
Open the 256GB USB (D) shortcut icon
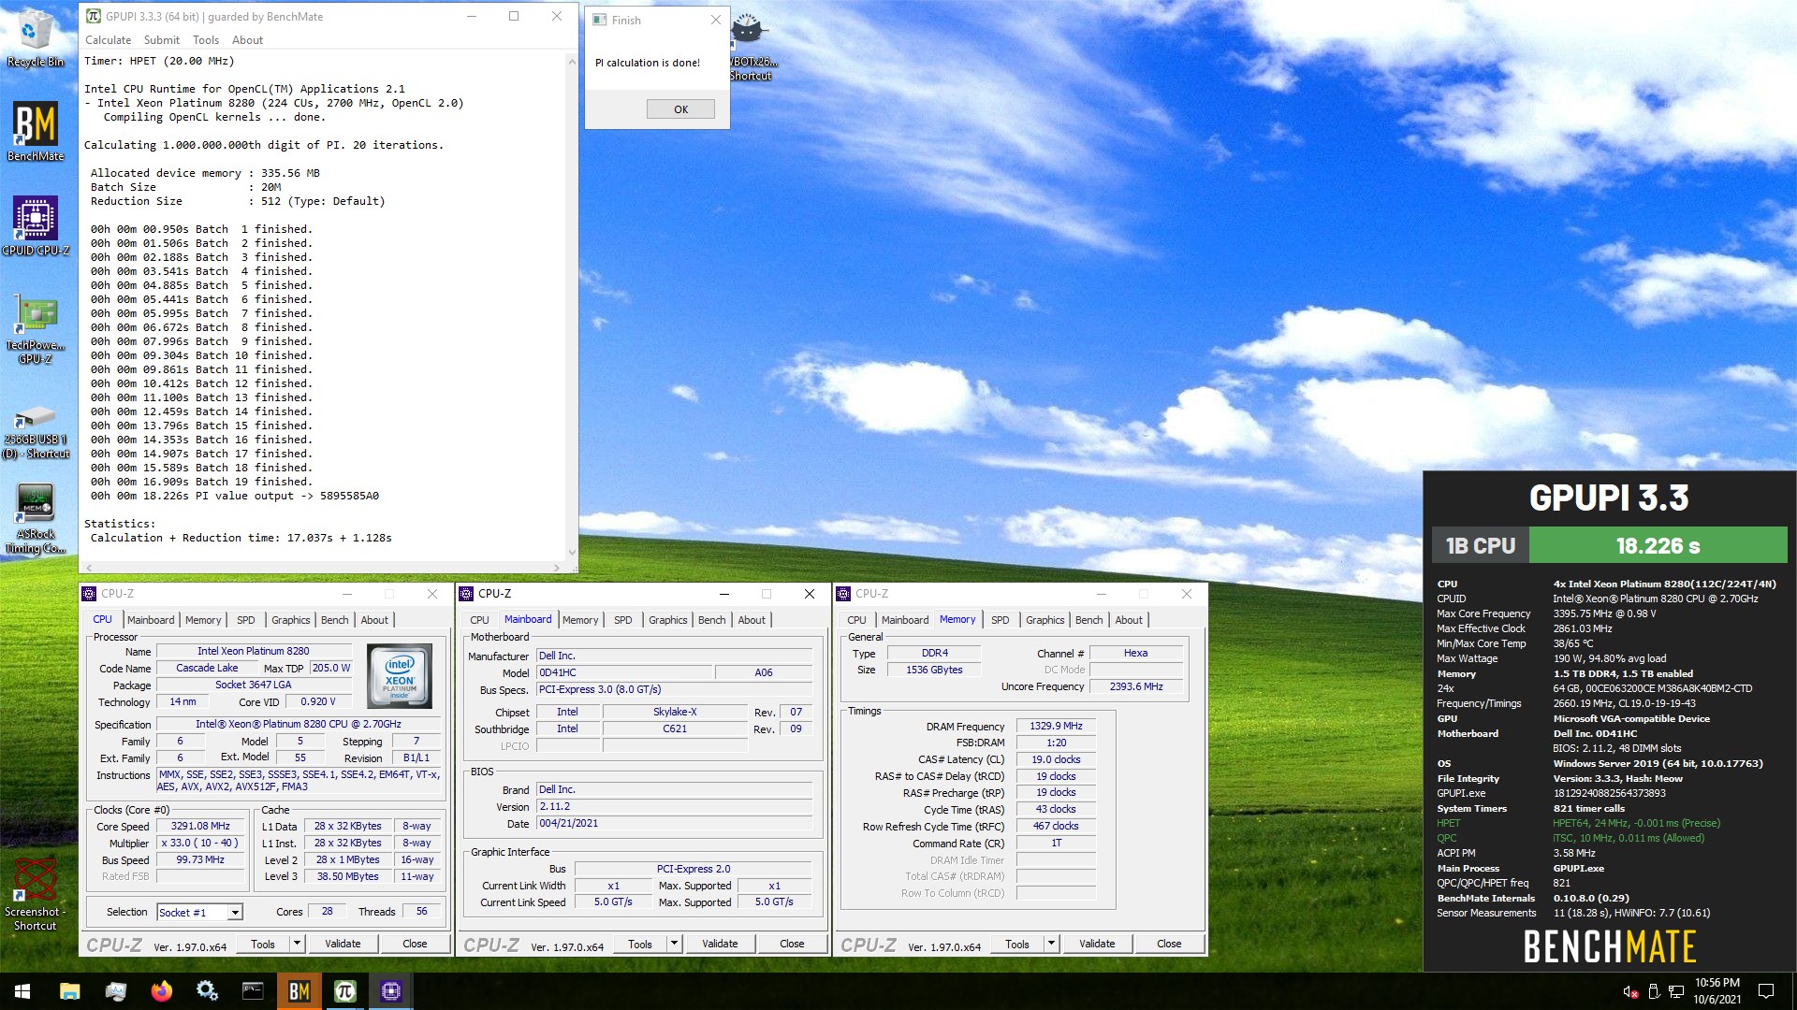click(x=35, y=431)
